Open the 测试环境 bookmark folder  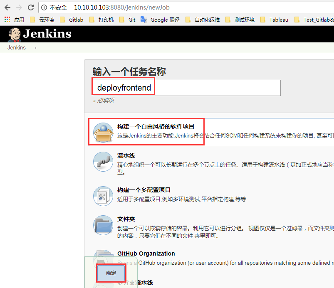(x=240, y=20)
